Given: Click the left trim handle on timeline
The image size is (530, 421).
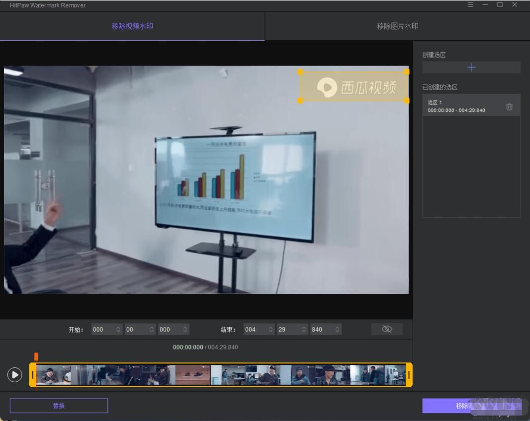Looking at the screenshot, I should (x=33, y=375).
